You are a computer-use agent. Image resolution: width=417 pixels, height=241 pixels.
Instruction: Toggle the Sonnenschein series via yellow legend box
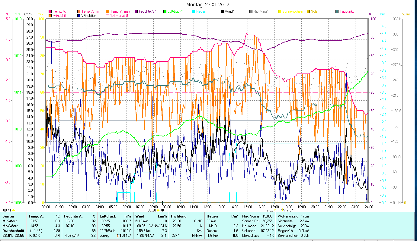point(280,11)
